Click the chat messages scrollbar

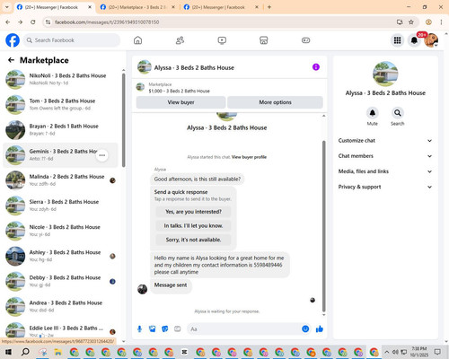click(323, 226)
